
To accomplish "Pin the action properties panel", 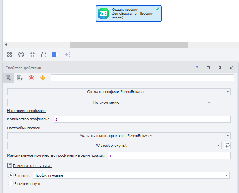I will click(220, 68).
